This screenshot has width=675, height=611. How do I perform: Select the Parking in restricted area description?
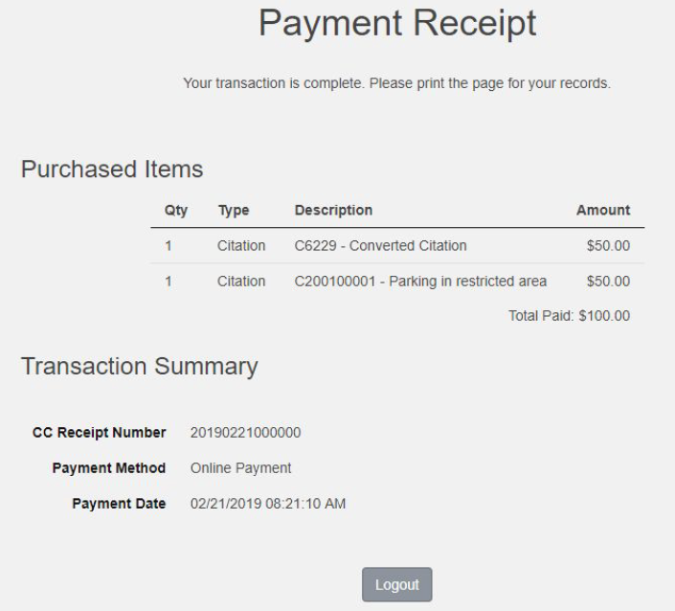point(420,281)
